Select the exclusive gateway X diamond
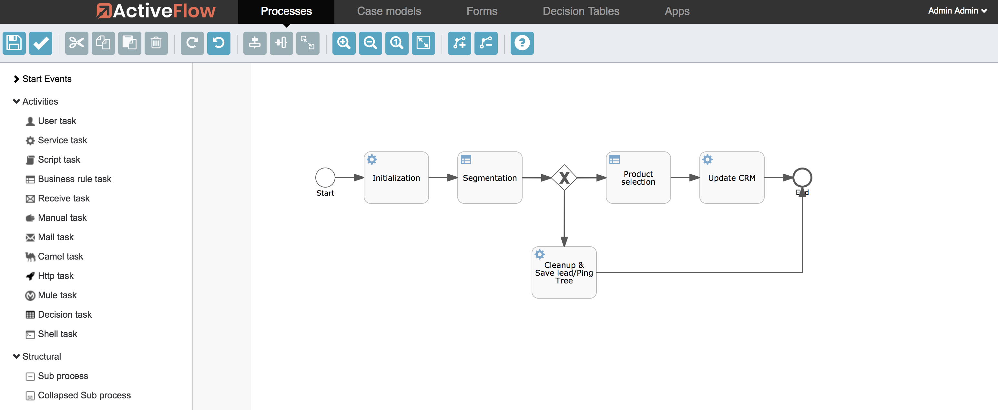Viewport: 998px width, 410px height. [564, 178]
